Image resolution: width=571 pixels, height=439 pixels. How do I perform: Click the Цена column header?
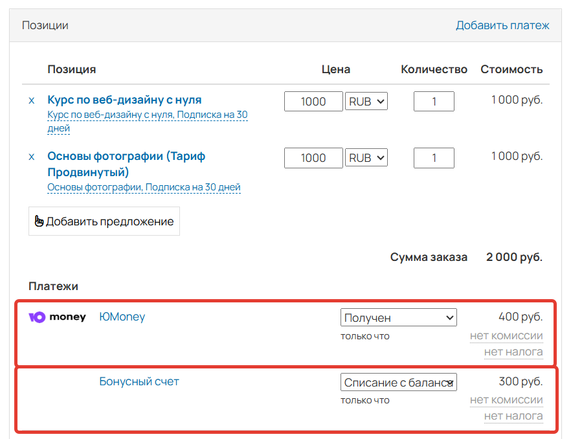pyautogui.click(x=336, y=69)
